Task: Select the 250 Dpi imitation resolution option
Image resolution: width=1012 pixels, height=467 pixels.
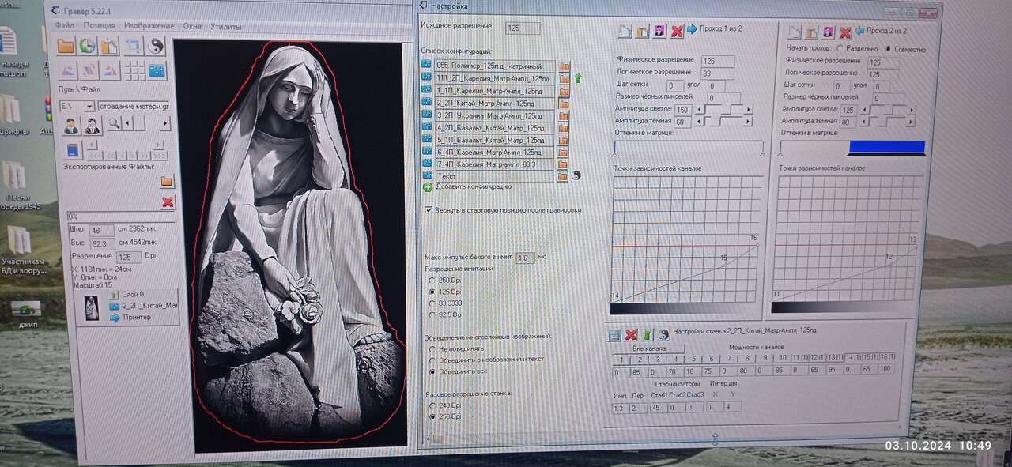Action: tap(431, 280)
